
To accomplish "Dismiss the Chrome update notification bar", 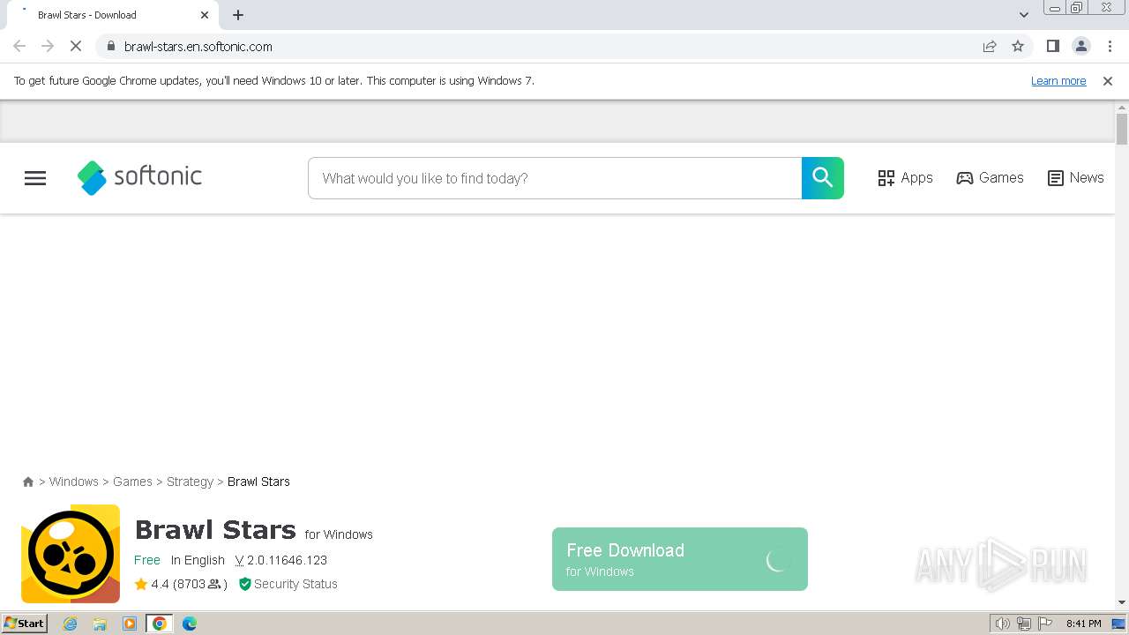I will tap(1108, 81).
